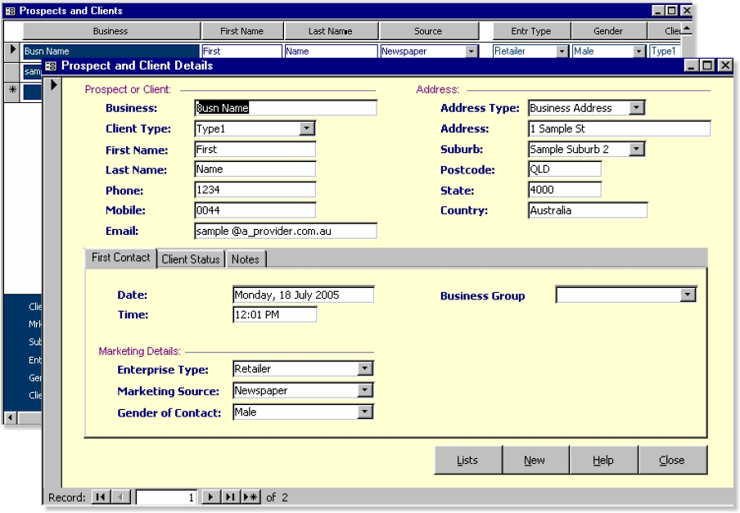The image size is (740, 513).
Task: Open the Client Type dropdown
Action: point(307,128)
